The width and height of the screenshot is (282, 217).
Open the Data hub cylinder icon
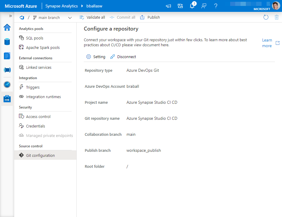[7, 42]
